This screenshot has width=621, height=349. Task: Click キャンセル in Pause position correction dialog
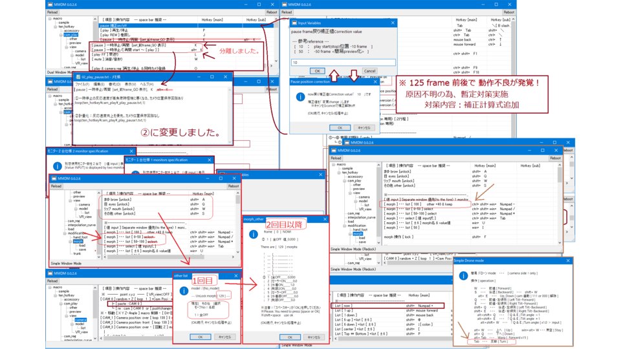coord(364,128)
